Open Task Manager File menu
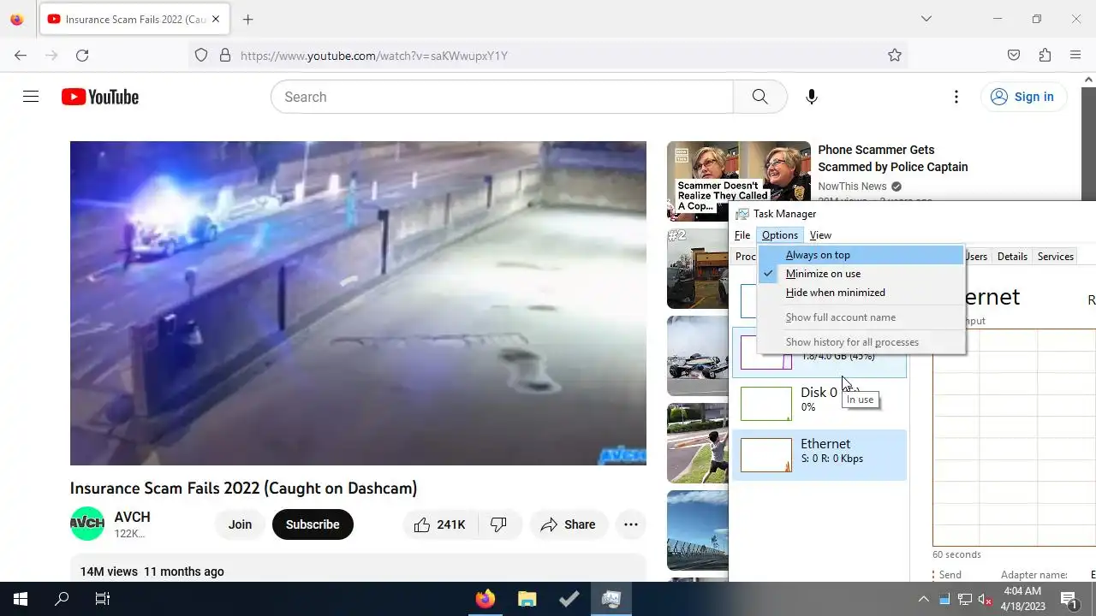Image resolution: width=1096 pixels, height=616 pixels. point(742,235)
